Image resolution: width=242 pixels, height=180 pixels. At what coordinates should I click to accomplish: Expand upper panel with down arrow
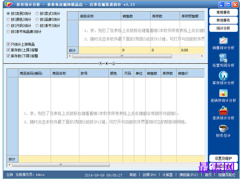[113, 64]
